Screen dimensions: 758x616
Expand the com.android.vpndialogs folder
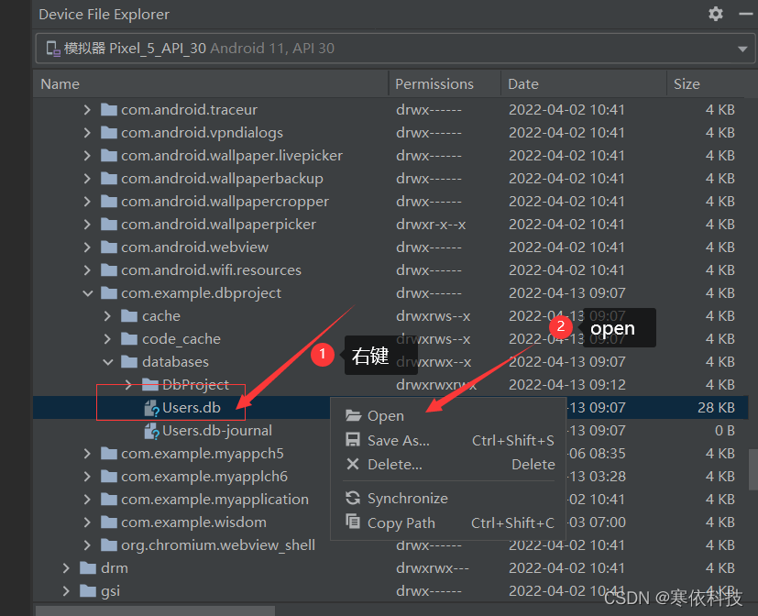pyautogui.click(x=87, y=133)
